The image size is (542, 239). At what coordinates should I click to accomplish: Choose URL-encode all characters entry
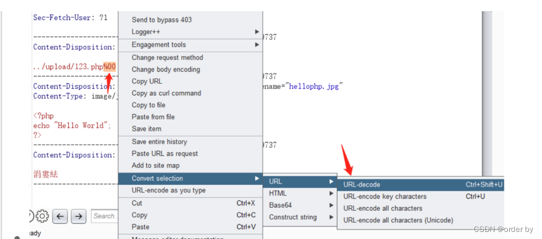[421, 208]
